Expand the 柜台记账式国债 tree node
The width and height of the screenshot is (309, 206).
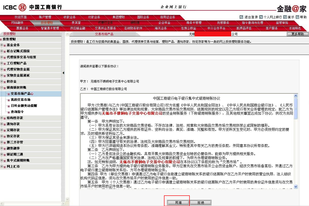pyautogui.click(x=2, y=51)
